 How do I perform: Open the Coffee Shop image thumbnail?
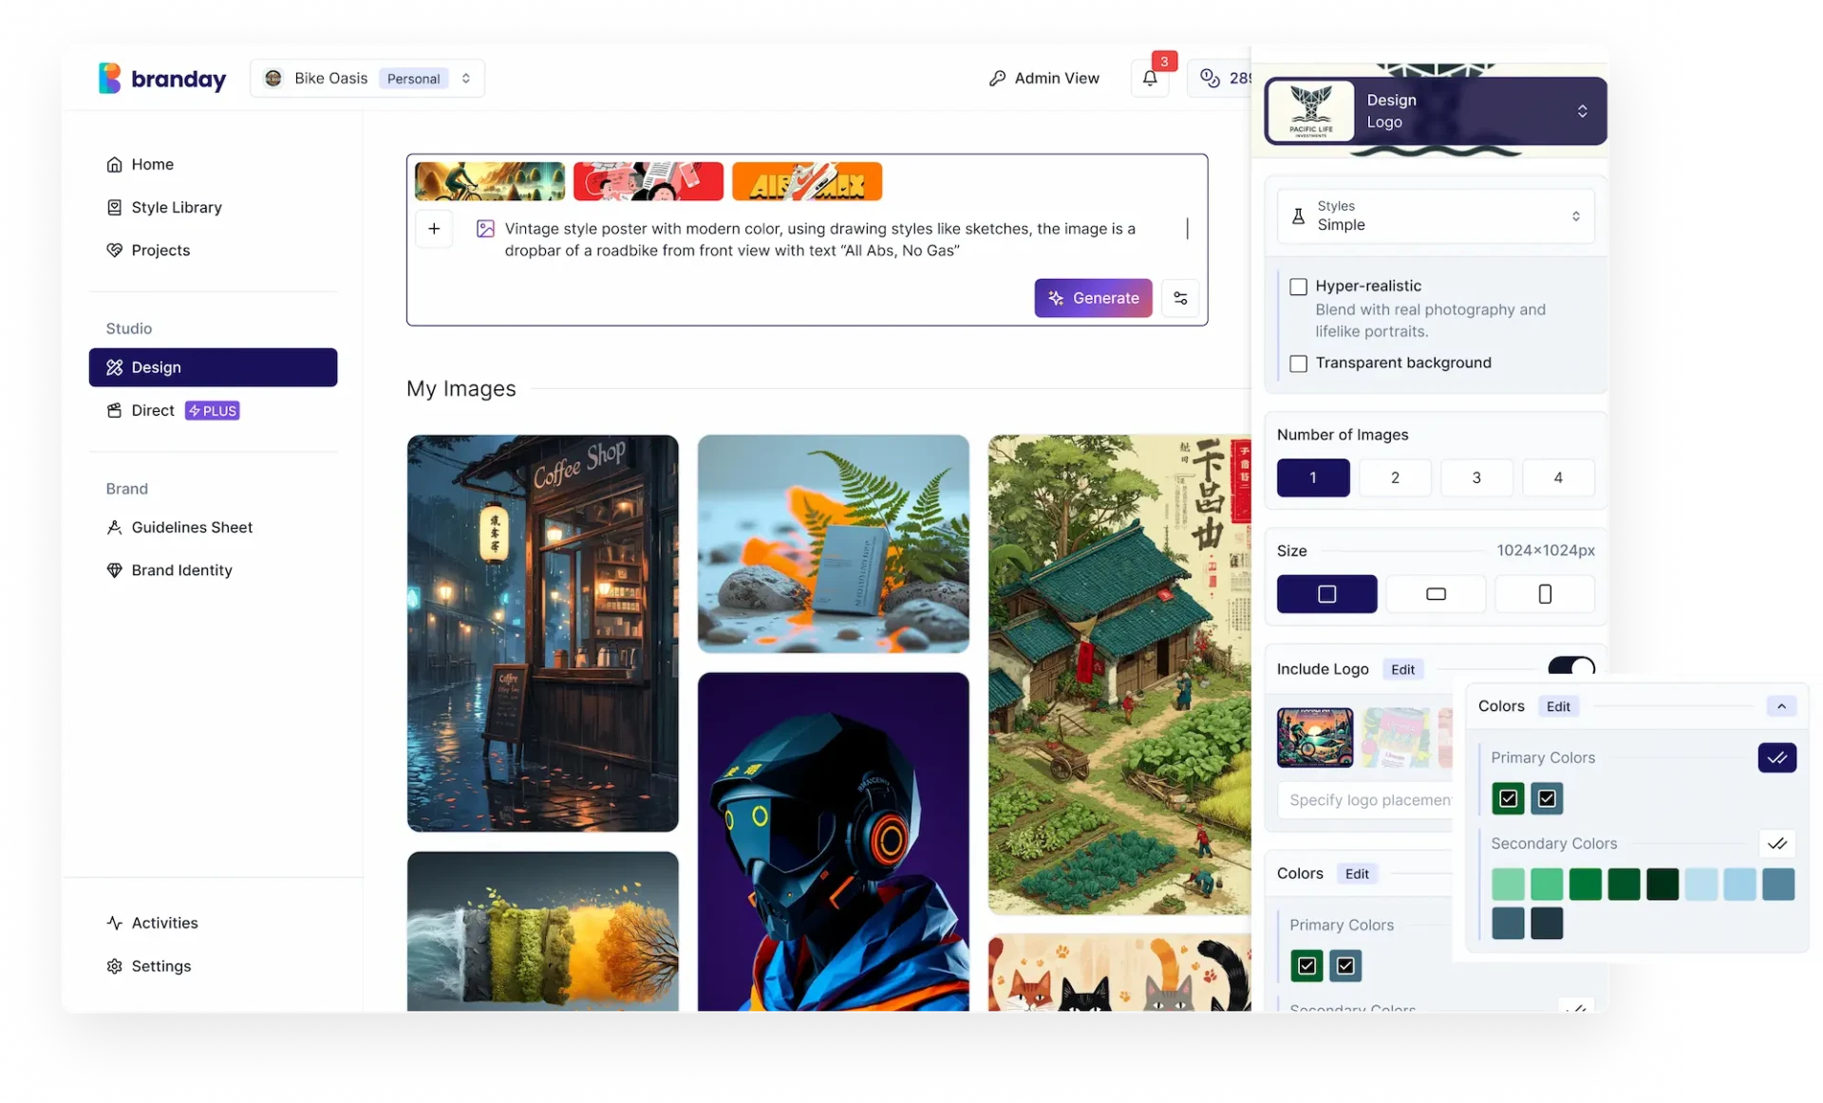542,633
